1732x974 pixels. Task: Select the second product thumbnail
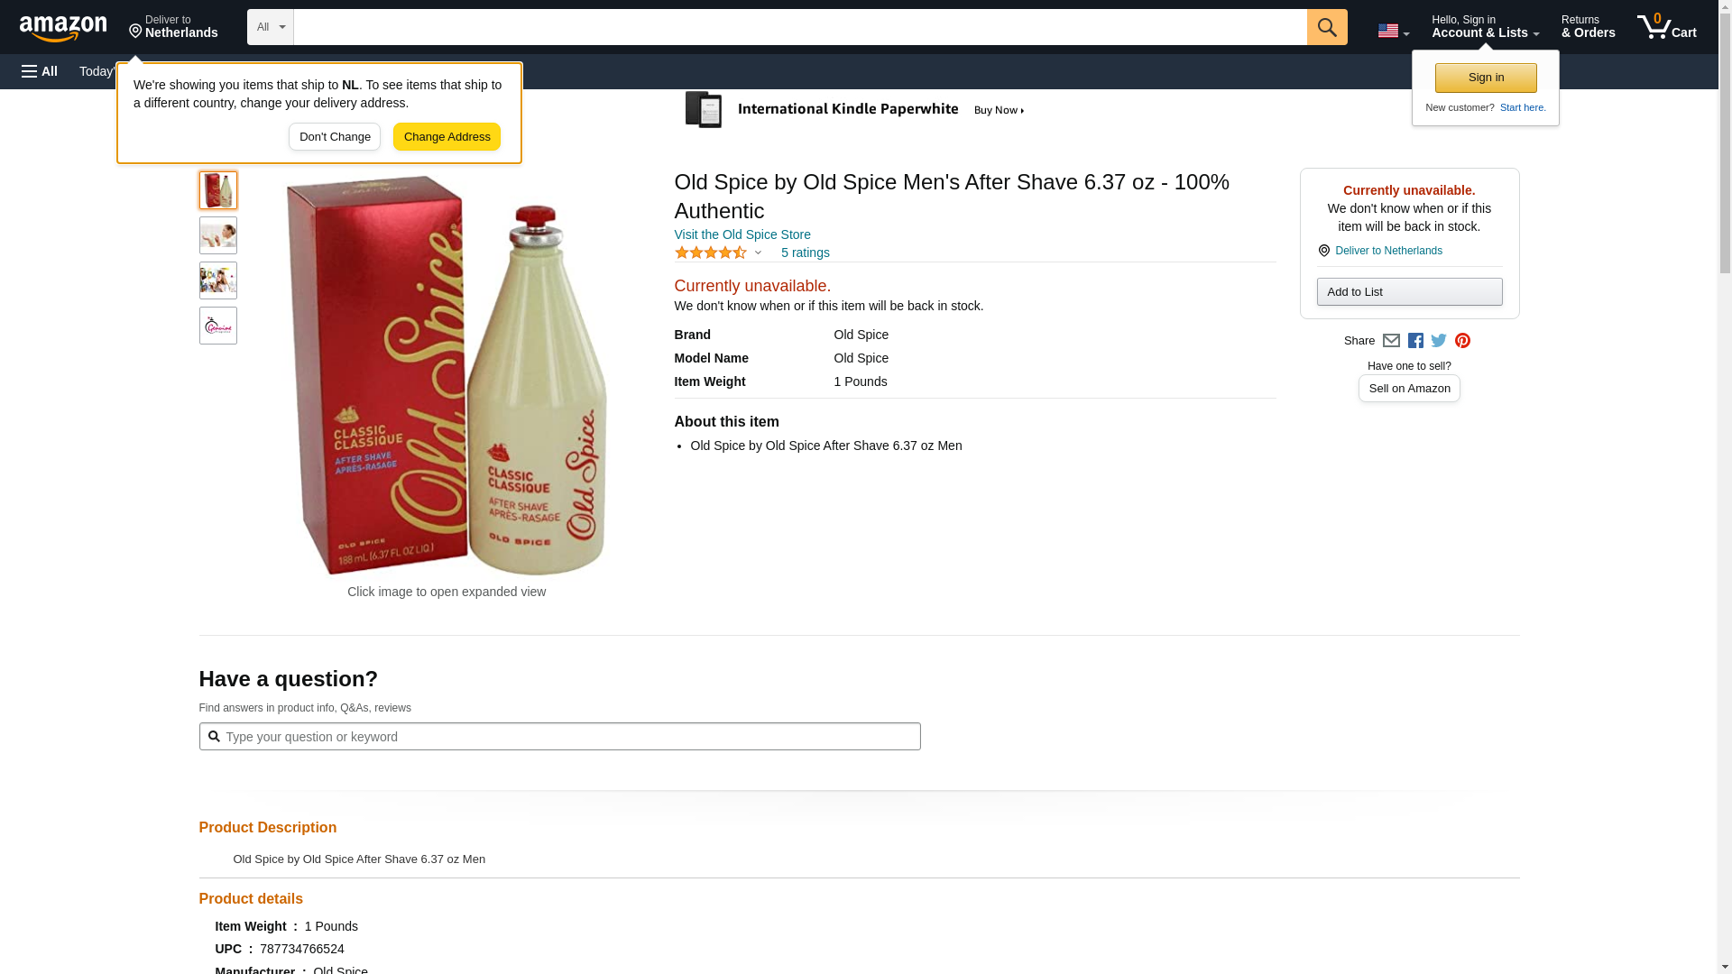point(218,235)
